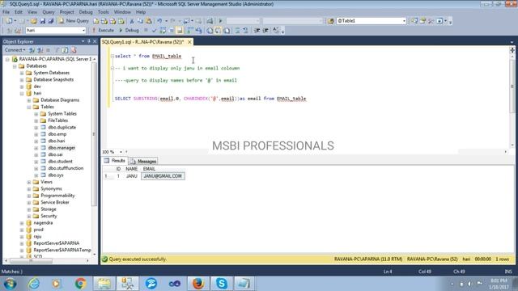Click the Execute button

(x=103, y=31)
